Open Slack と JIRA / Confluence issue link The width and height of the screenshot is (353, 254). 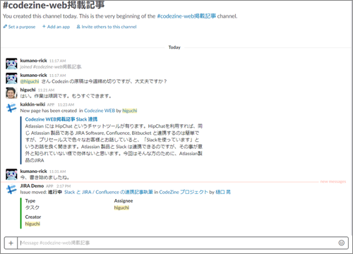click(109, 192)
